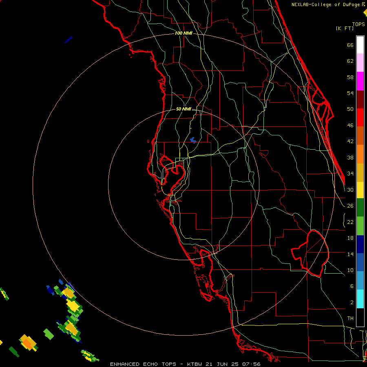The height and width of the screenshot is (367, 367).
Task: Click the legend value '30'
Action: (x=350, y=190)
